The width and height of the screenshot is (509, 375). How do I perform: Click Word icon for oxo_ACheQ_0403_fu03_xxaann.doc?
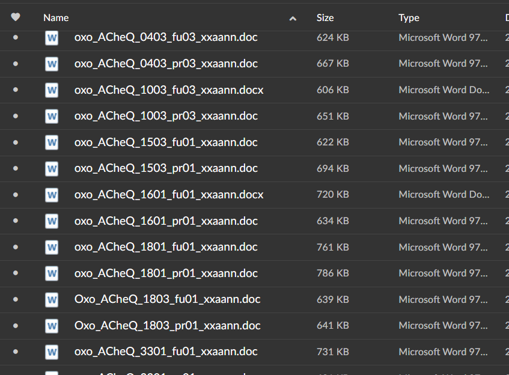point(52,37)
